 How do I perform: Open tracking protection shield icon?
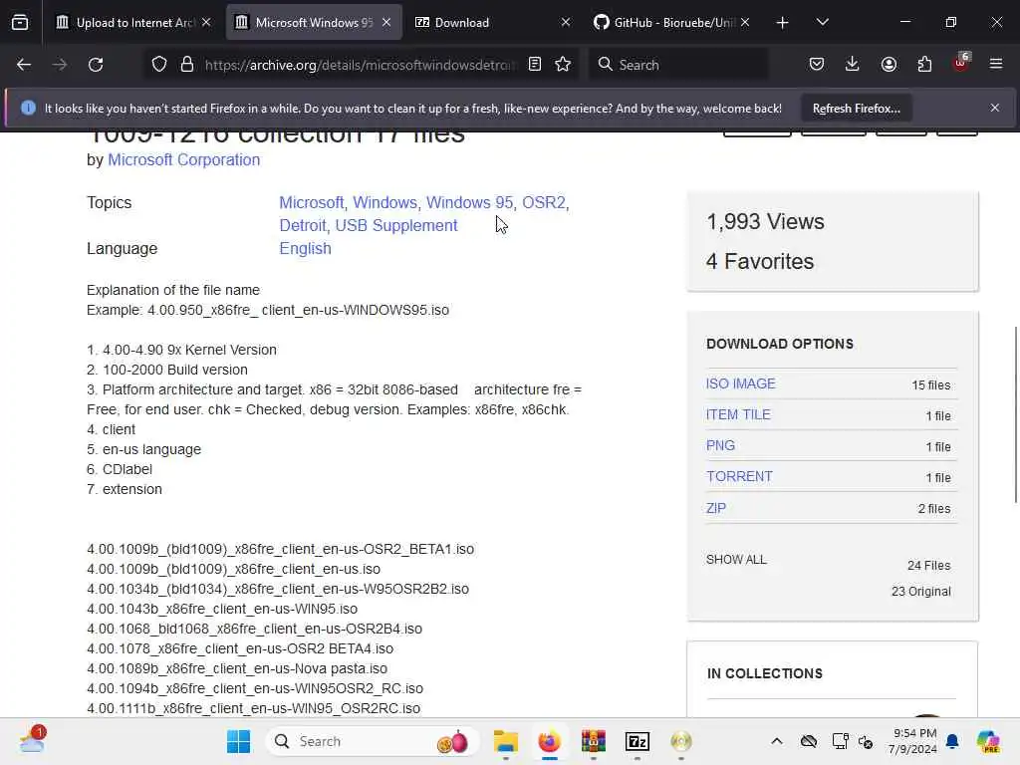point(159,65)
